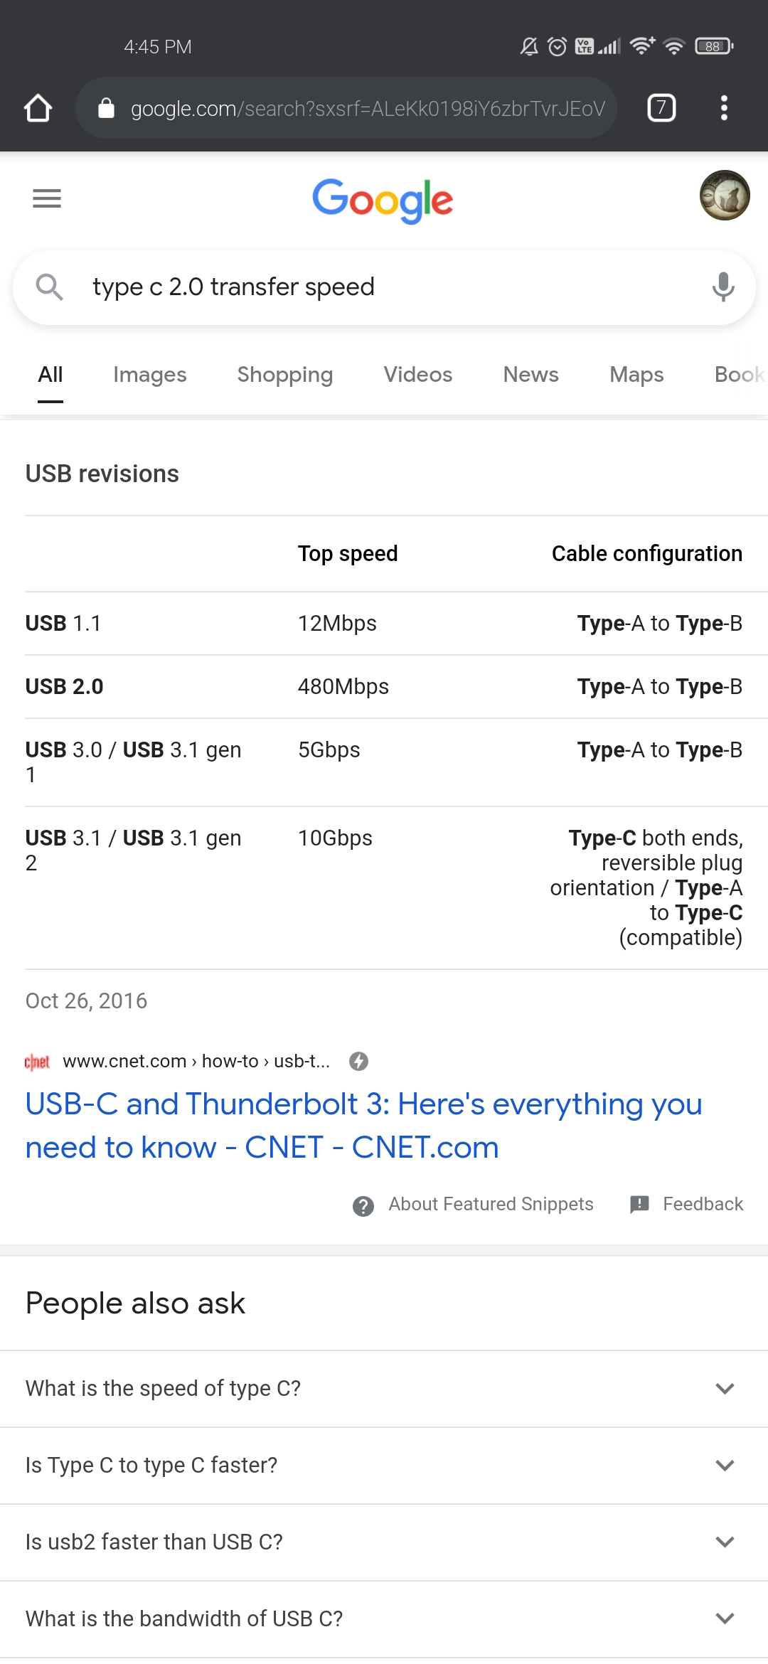Open the browser three-dot menu
This screenshot has width=768, height=1664.
(x=724, y=108)
